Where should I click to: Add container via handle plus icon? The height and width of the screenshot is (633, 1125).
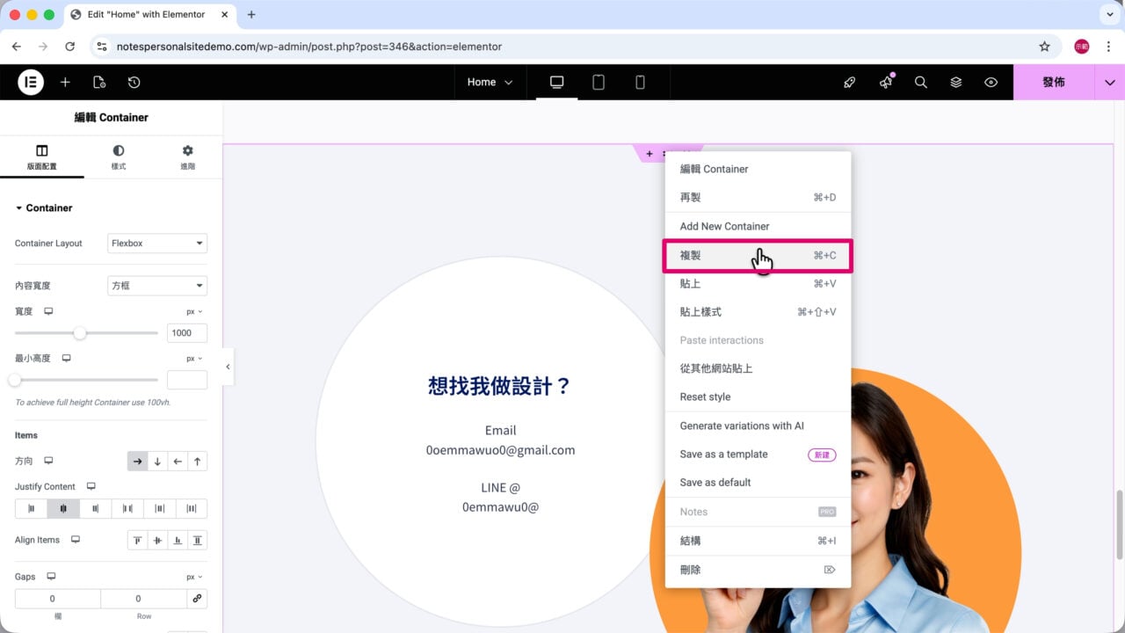[x=650, y=154]
